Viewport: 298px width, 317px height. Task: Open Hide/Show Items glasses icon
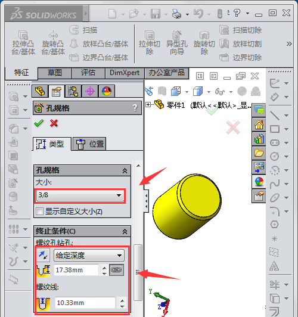(220, 91)
